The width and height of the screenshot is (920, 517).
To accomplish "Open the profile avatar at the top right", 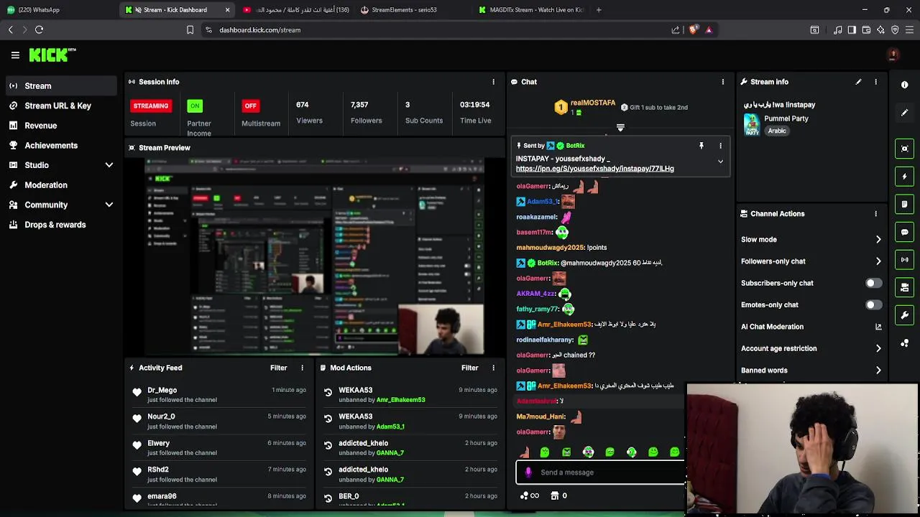I will tap(893, 55).
